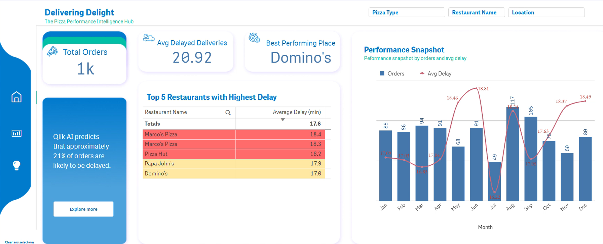Click the sort arrow under Average Delay column

283,120
